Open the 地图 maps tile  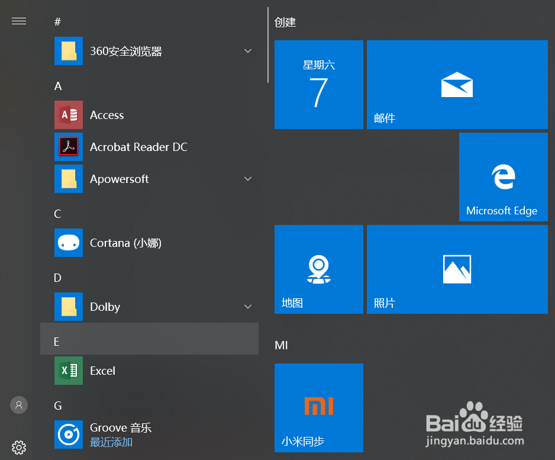pos(319,269)
